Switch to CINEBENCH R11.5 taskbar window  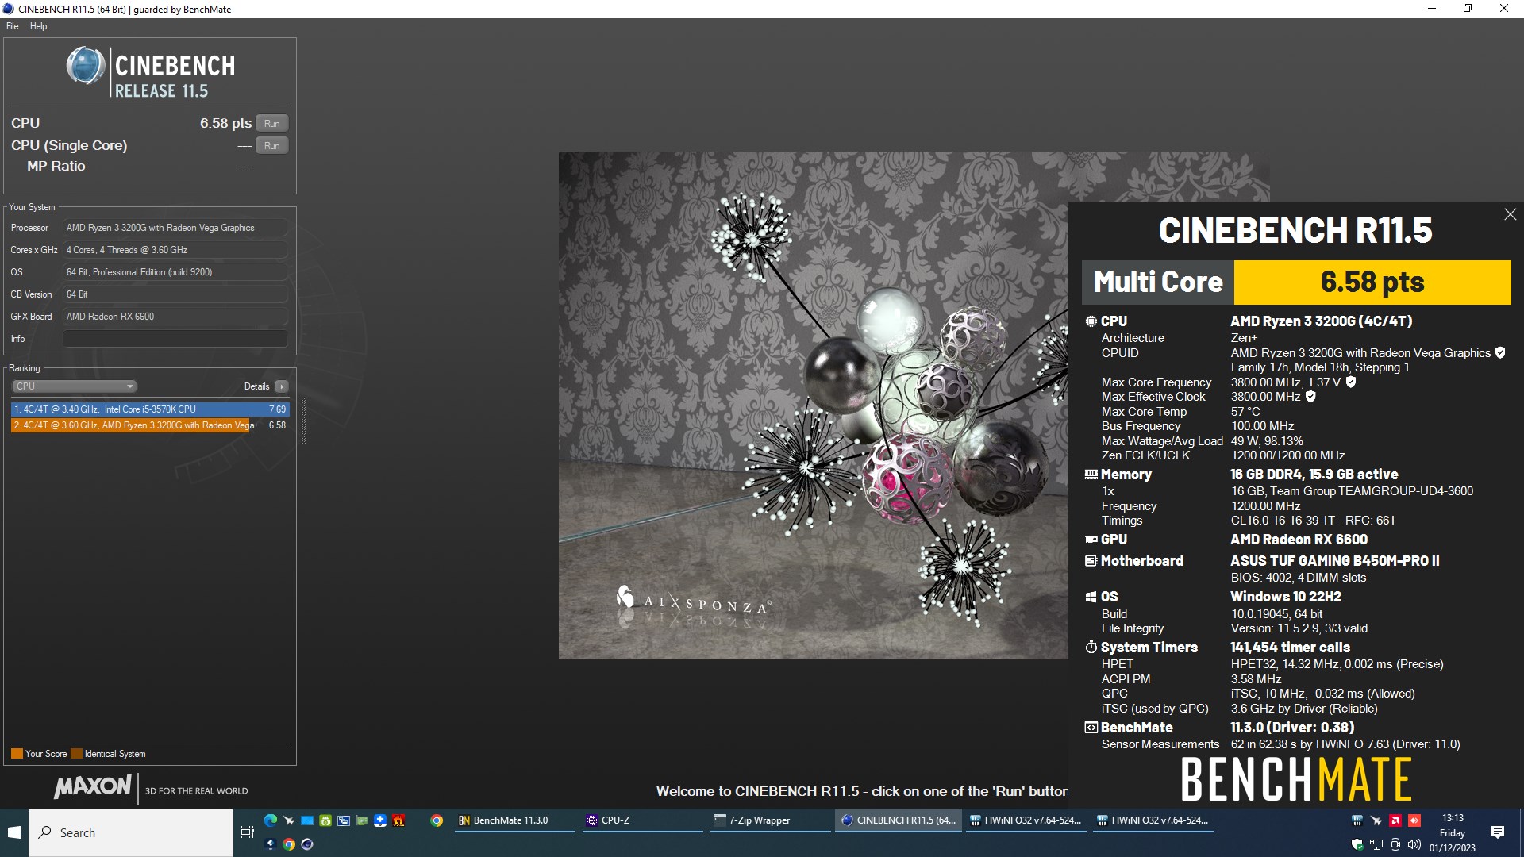pyautogui.click(x=899, y=820)
